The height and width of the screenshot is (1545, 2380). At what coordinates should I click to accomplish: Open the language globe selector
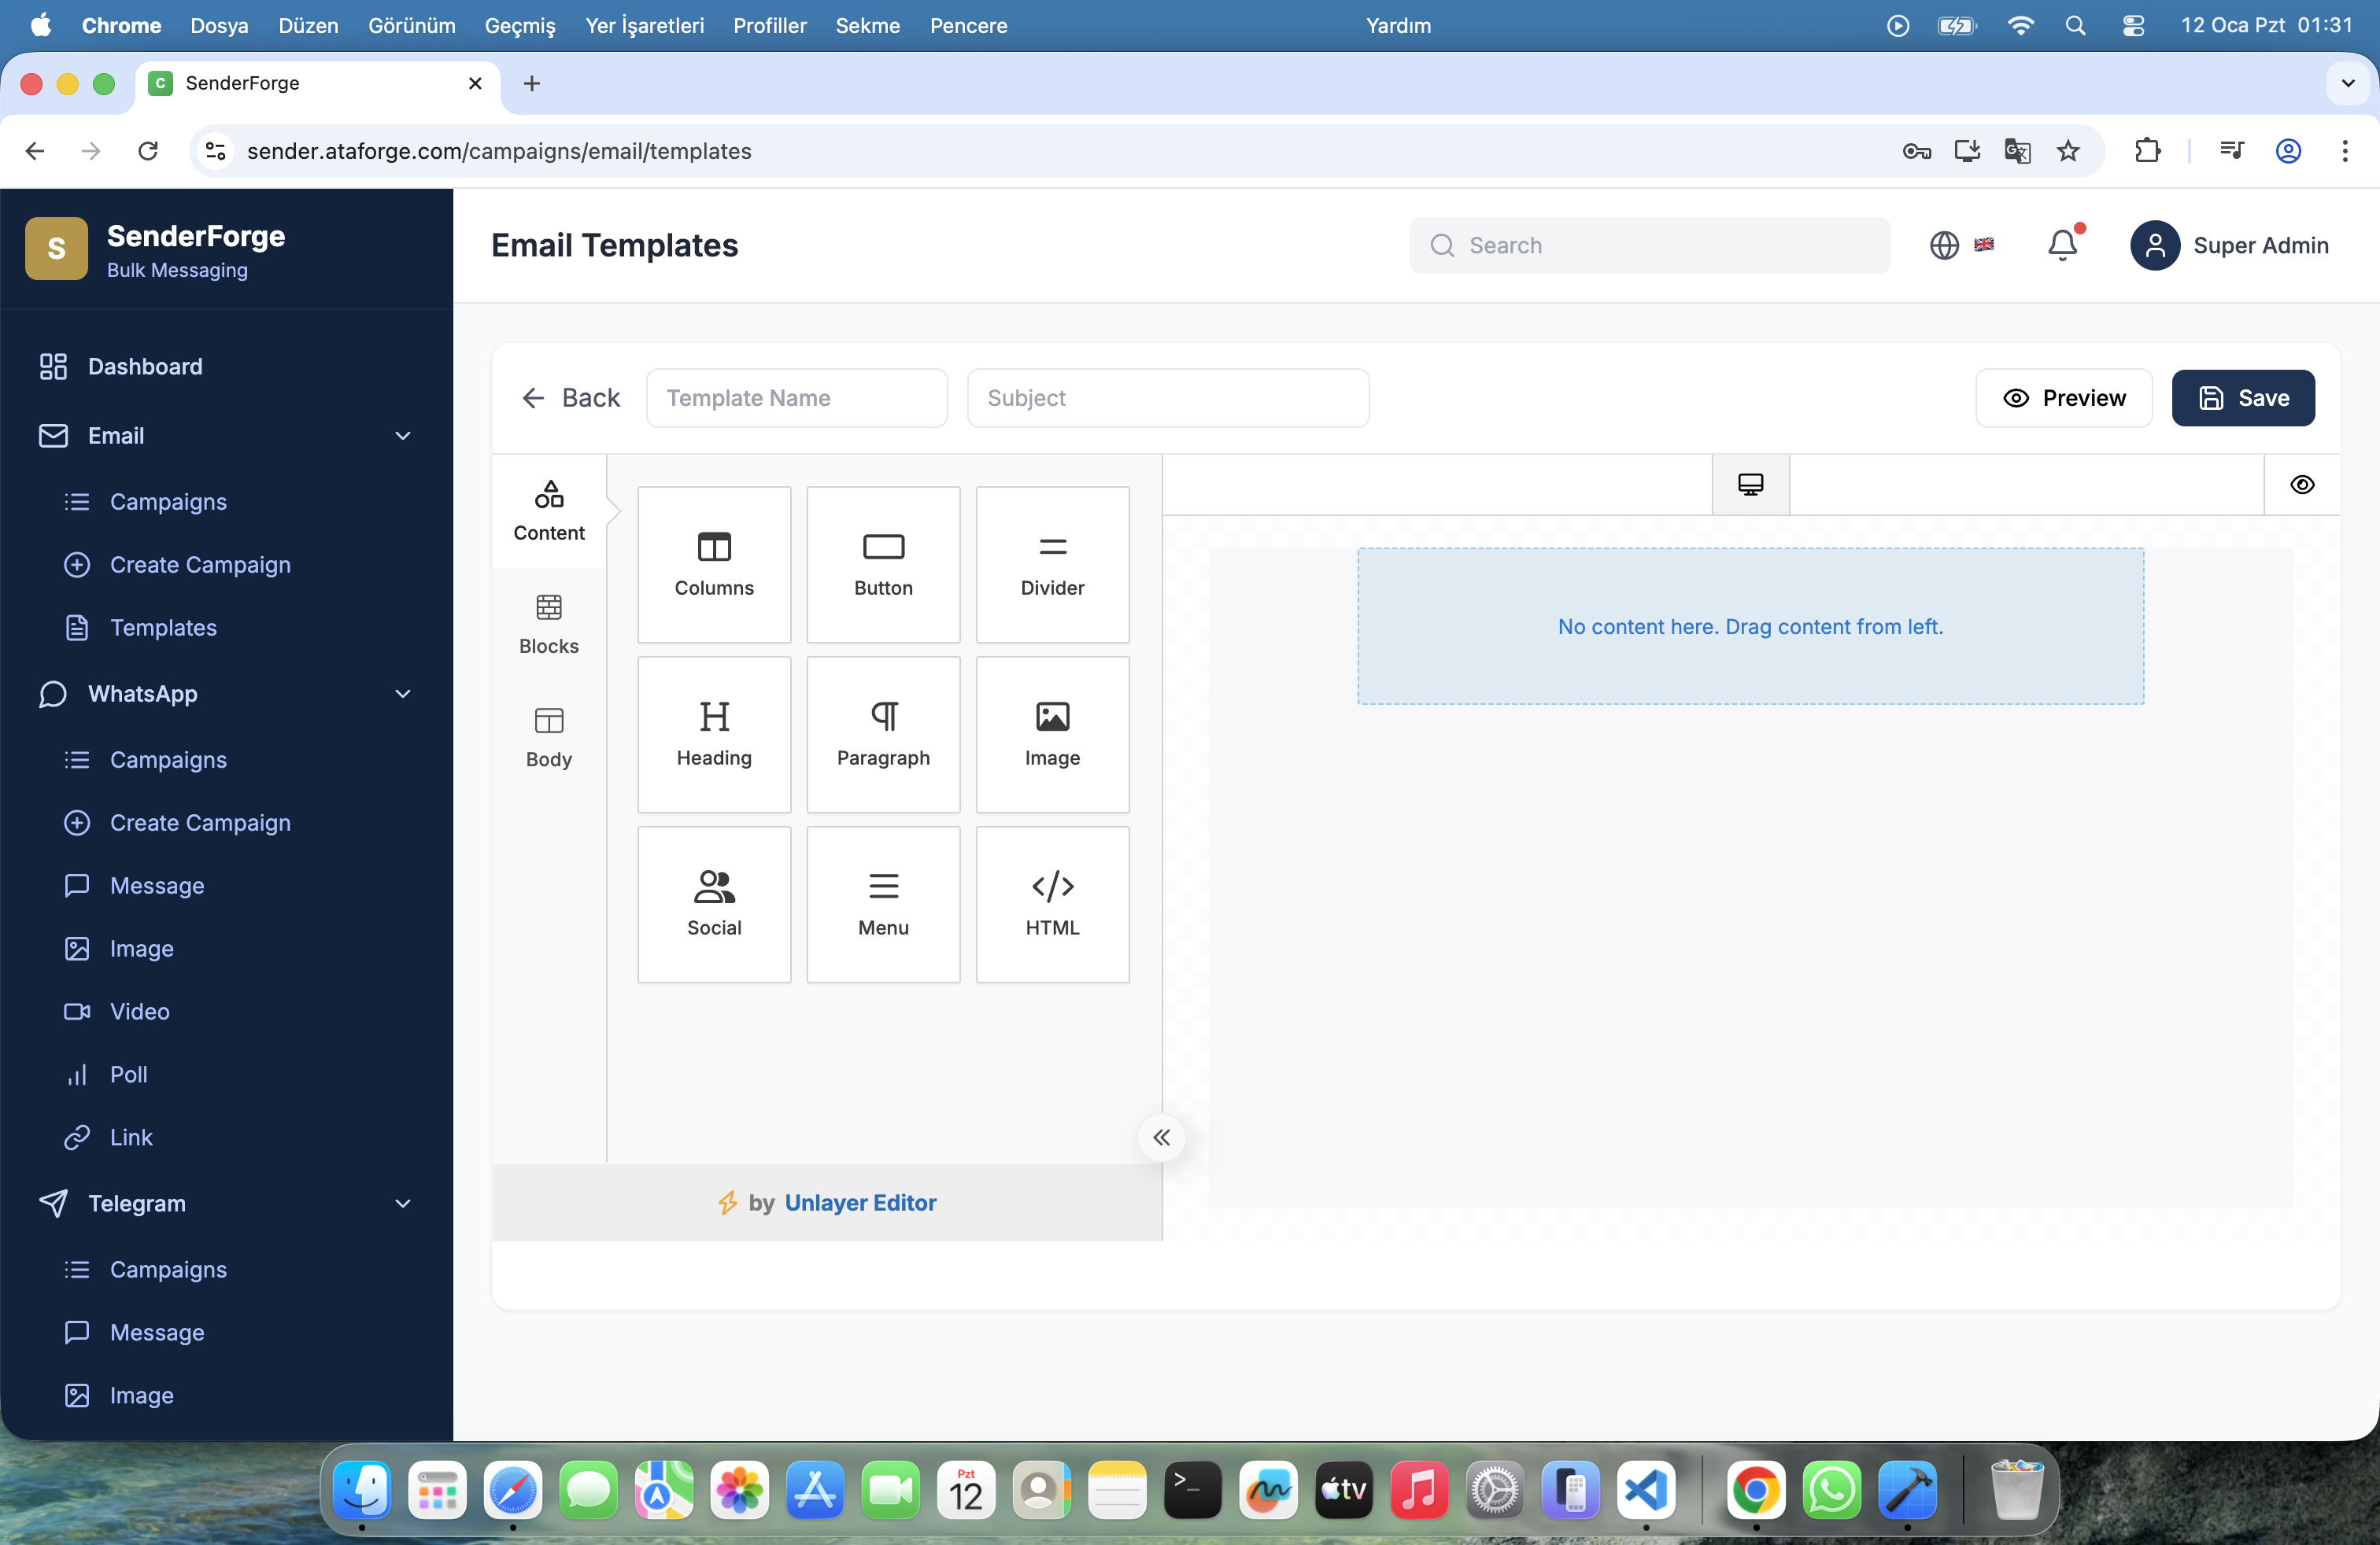tap(1944, 245)
